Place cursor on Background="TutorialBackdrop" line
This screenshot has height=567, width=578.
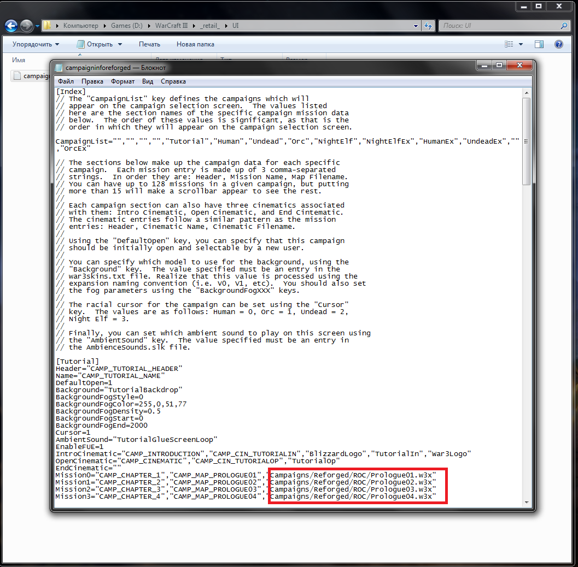pos(119,390)
